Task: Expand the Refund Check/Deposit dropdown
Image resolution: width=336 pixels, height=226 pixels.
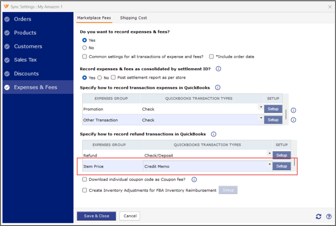Action: click(269, 154)
